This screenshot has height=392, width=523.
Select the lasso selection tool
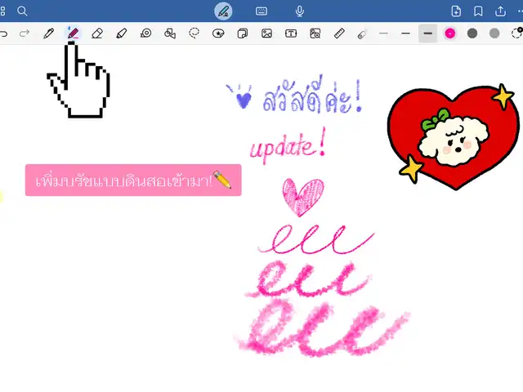194,33
